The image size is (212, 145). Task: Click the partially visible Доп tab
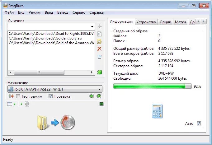click(x=192, y=22)
